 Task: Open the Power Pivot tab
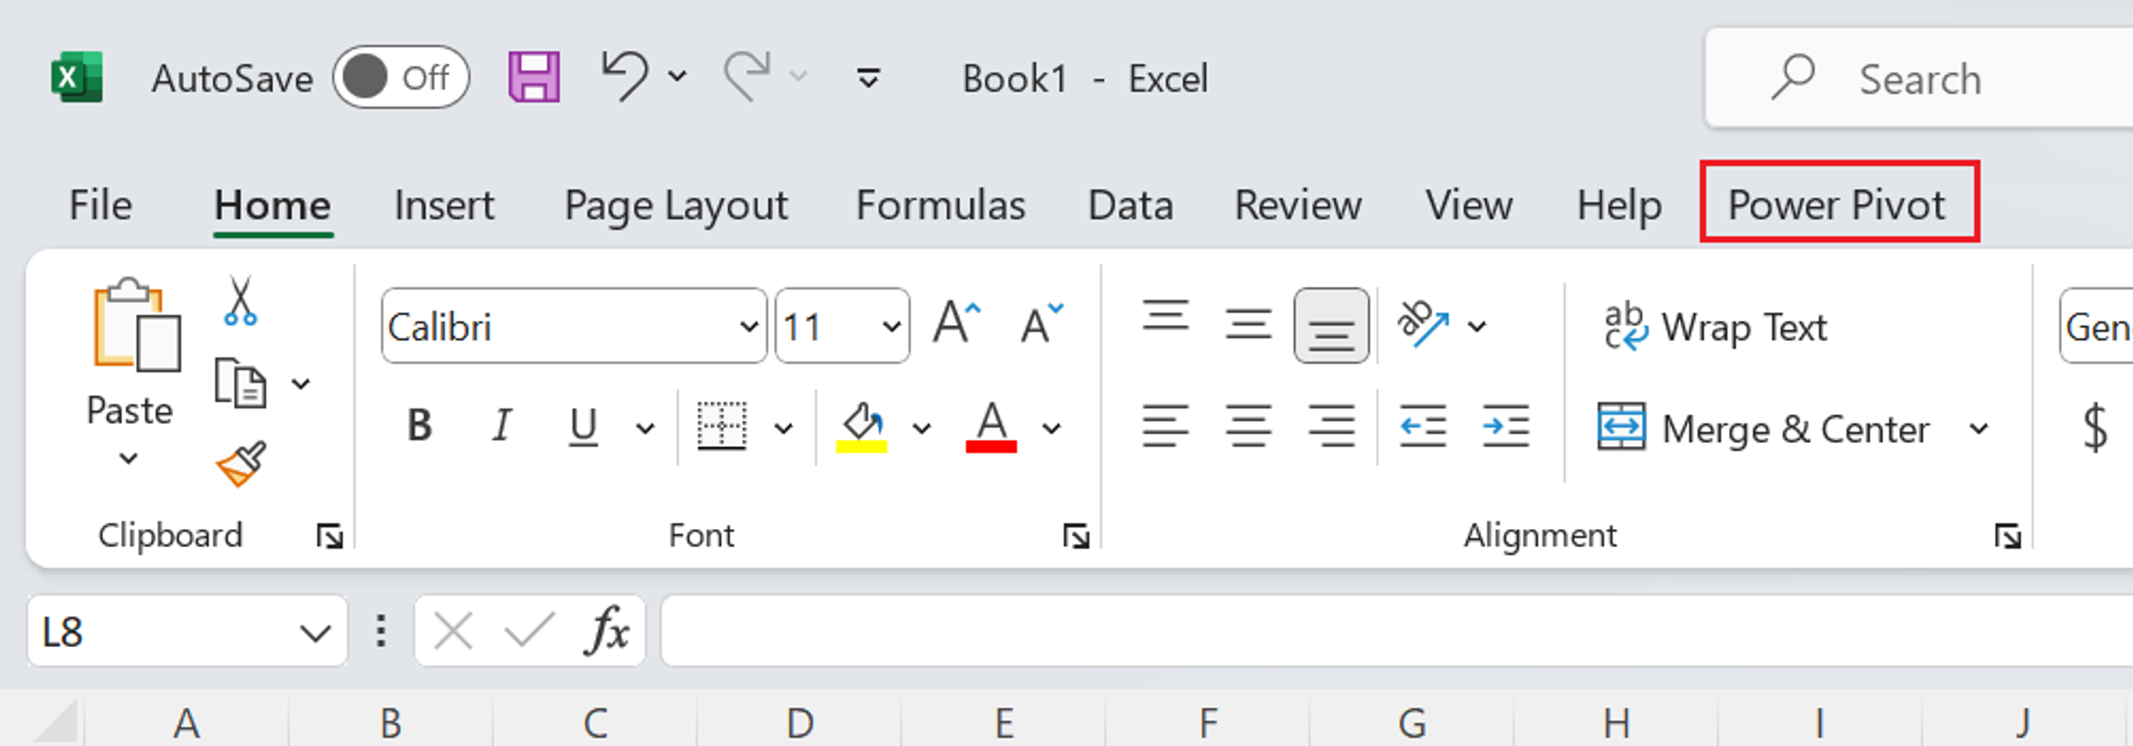pos(1837,204)
